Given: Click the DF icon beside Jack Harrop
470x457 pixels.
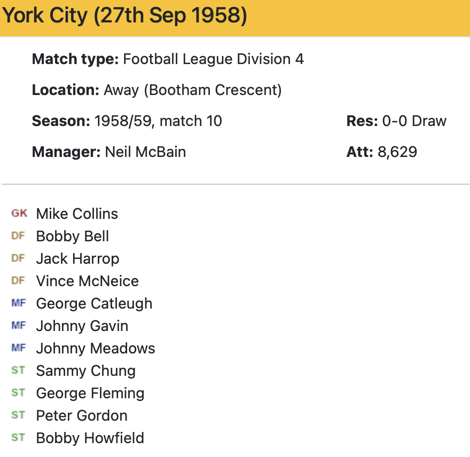Looking at the screenshot, I should tap(18, 258).
